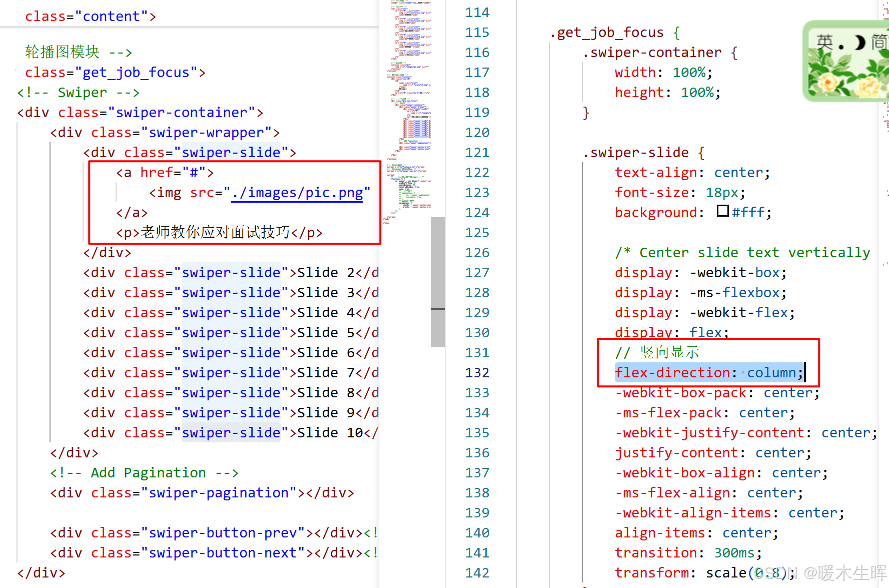Viewport: 889px width, 588px height.
Task: Open the ./images/pic.png link
Action: 297,193
